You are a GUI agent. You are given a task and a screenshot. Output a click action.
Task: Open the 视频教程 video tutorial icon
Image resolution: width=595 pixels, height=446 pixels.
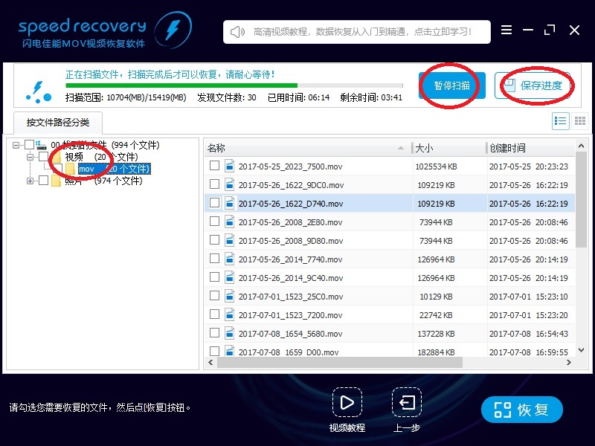click(347, 403)
